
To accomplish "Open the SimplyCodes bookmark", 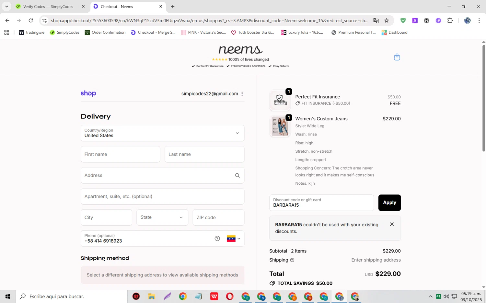I will coord(64,32).
